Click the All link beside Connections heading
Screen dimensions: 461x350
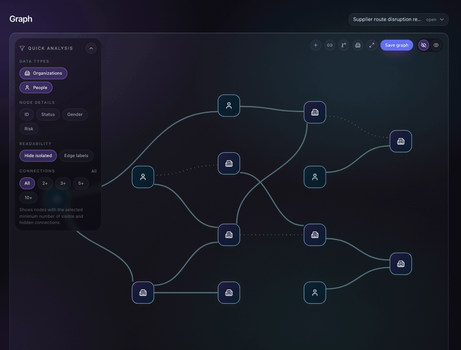tap(94, 171)
